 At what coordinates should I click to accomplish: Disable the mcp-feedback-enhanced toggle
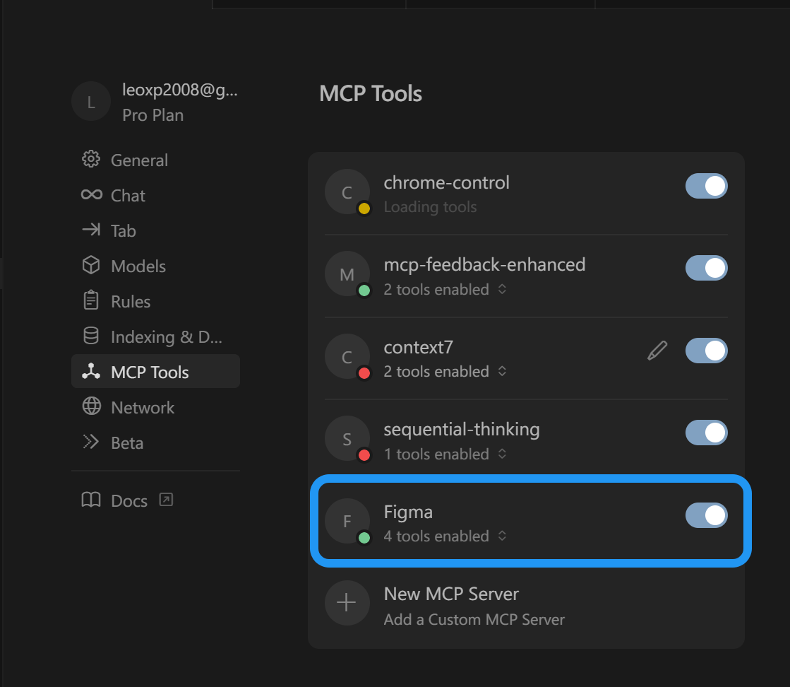[x=707, y=268]
